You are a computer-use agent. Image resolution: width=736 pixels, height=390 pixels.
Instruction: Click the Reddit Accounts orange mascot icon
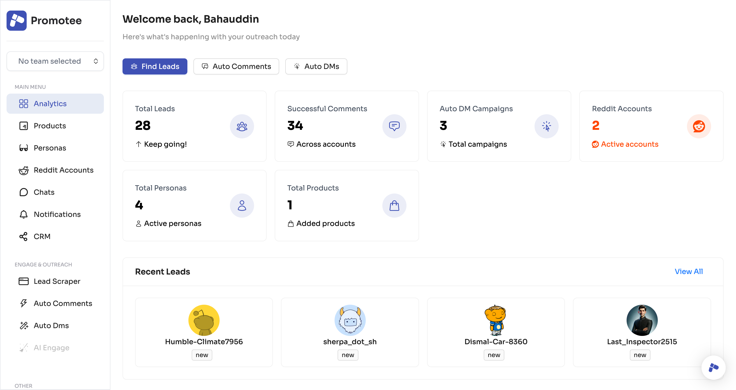(699, 126)
